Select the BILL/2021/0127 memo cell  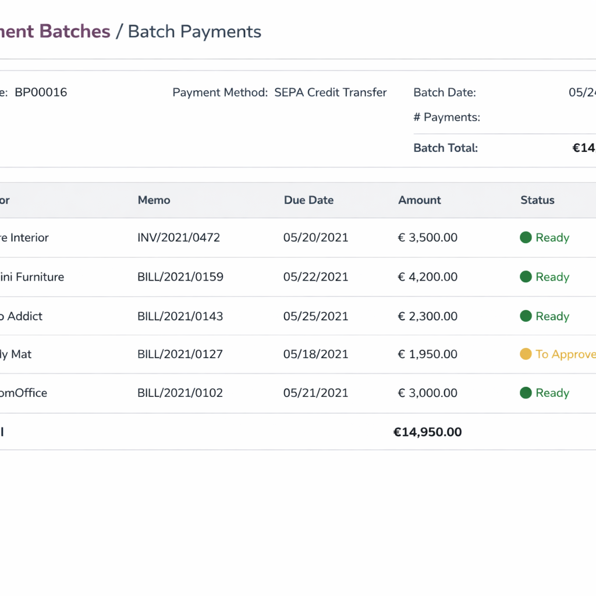click(180, 354)
